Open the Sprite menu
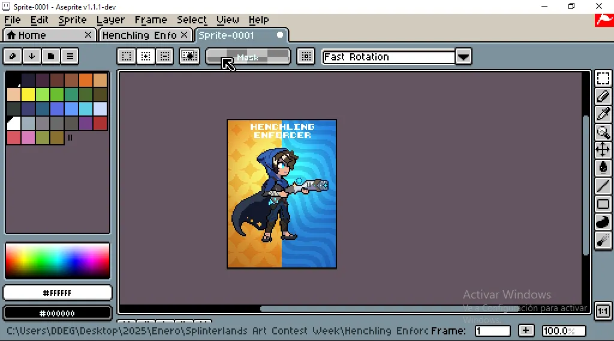Image resolution: width=614 pixels, height=341 pixels. pyautogui.click(x=73, y=20)
